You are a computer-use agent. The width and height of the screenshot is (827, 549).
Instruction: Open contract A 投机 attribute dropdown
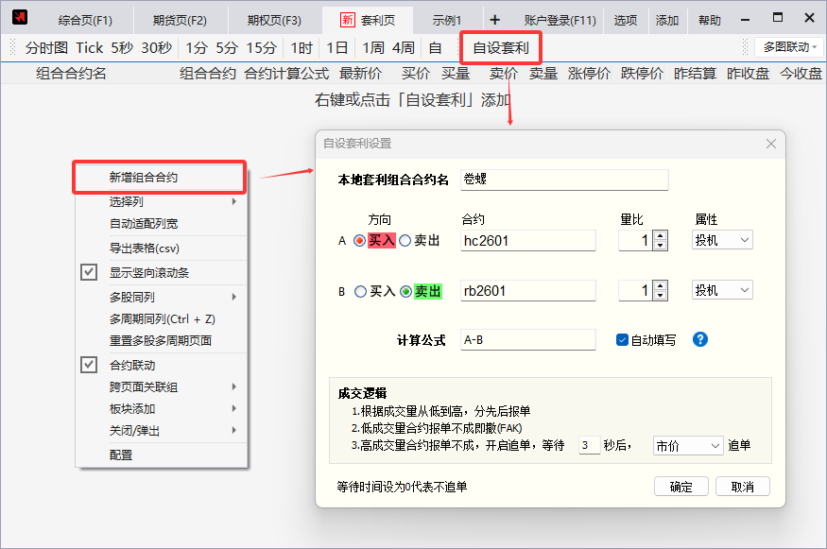[x=722, y=241]
